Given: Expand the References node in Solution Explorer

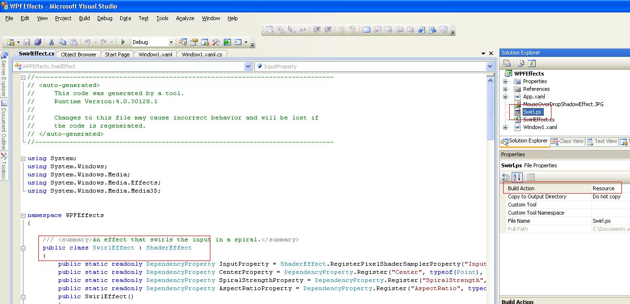Looking at the screenshot, I should [505, 89].
